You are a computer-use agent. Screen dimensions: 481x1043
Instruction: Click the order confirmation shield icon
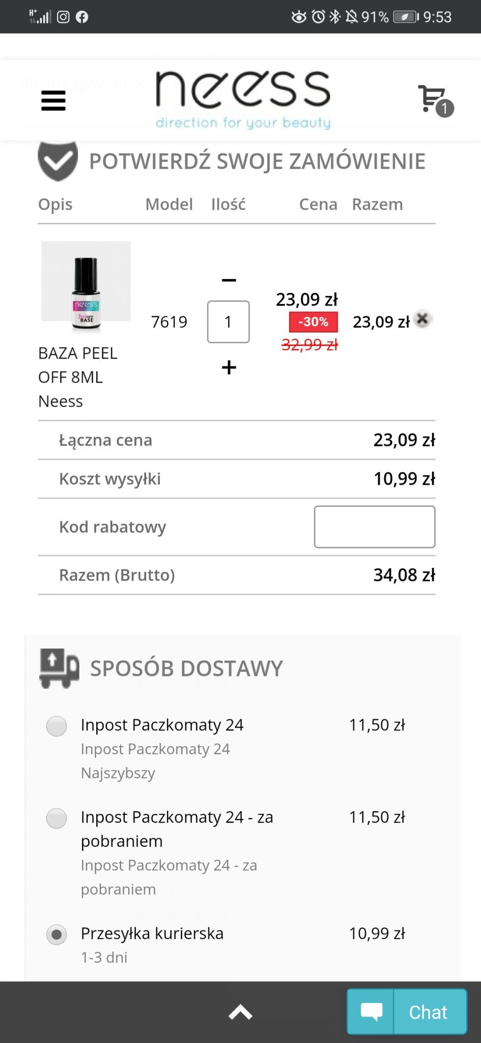point(58,161)
